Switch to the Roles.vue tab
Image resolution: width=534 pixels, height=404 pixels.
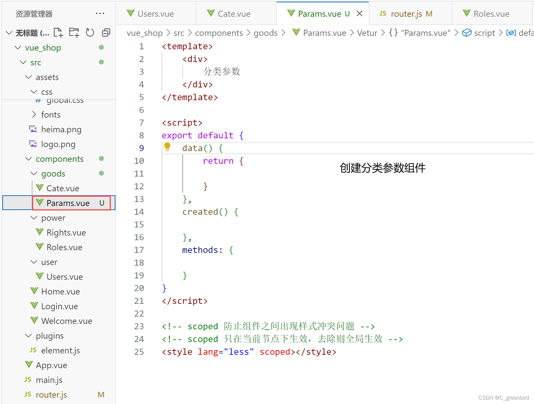pyautogui.click(x=491, y=14)
